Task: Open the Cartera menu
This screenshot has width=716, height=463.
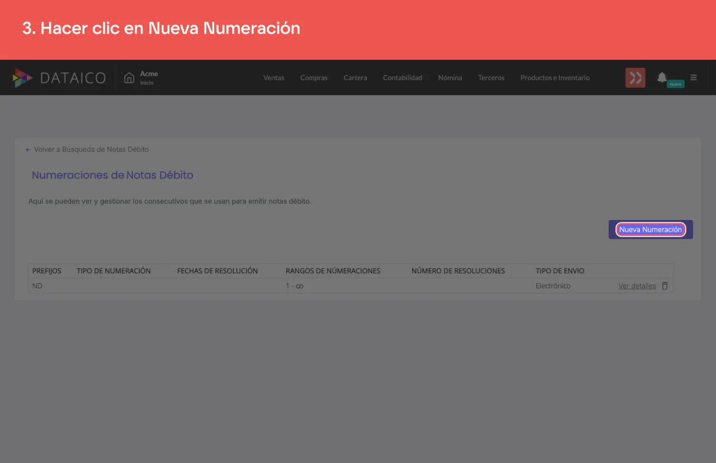Action: (x=355, y=78)
